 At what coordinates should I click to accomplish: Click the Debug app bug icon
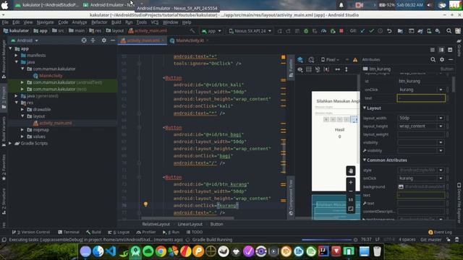point(306,31)
